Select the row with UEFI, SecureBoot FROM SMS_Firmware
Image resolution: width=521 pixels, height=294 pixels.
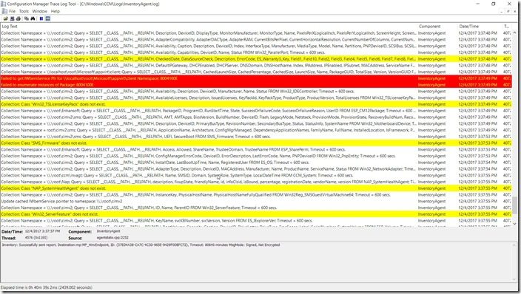(x=256, y=137)
